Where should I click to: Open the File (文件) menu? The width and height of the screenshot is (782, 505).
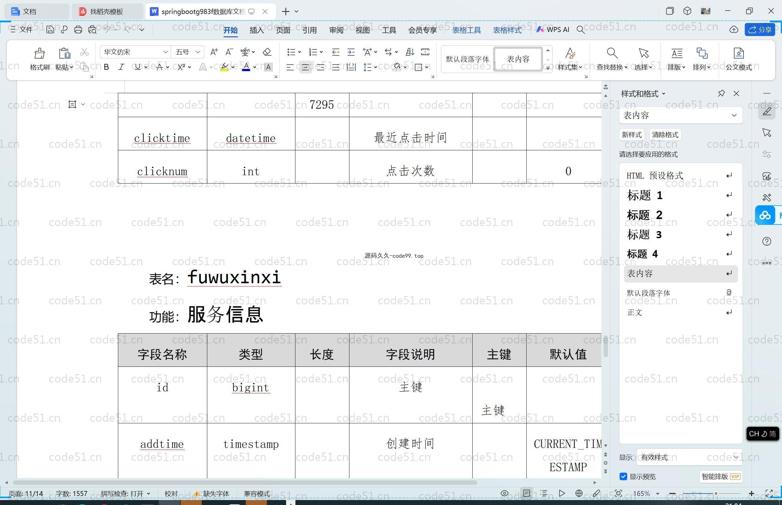22,30
